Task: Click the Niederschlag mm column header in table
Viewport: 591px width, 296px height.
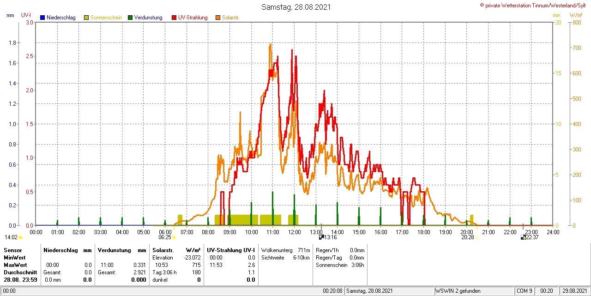Action: (x=68, y=250)
